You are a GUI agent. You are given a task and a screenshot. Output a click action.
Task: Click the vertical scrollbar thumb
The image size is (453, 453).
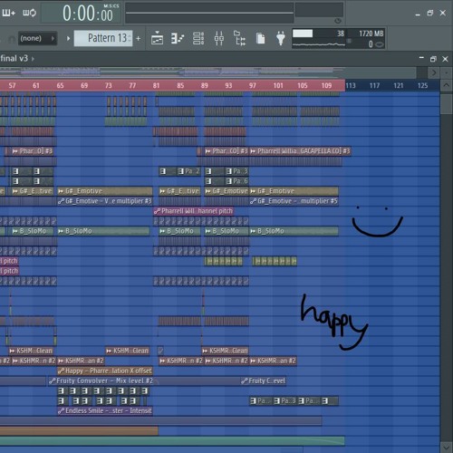[x=446, y=103]
